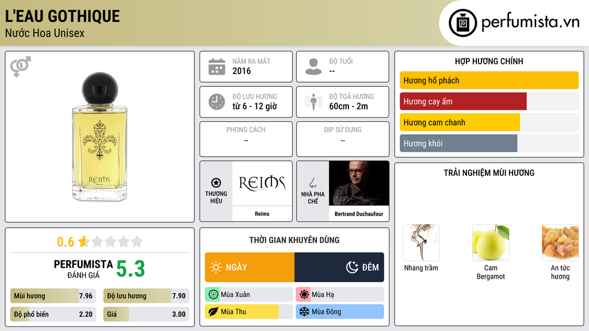589x331 pixels.
Task: Click the Mùa Hạ season bar
Action: point(340,295)
